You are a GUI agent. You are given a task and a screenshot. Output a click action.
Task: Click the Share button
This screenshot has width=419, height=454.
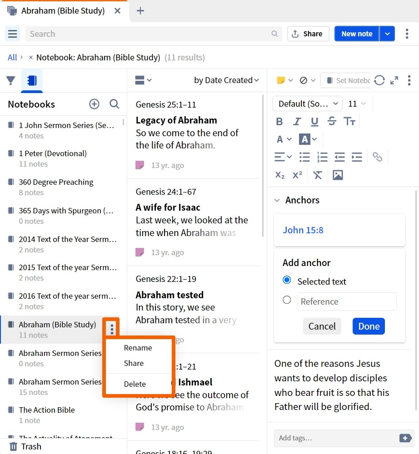point(308,34)
